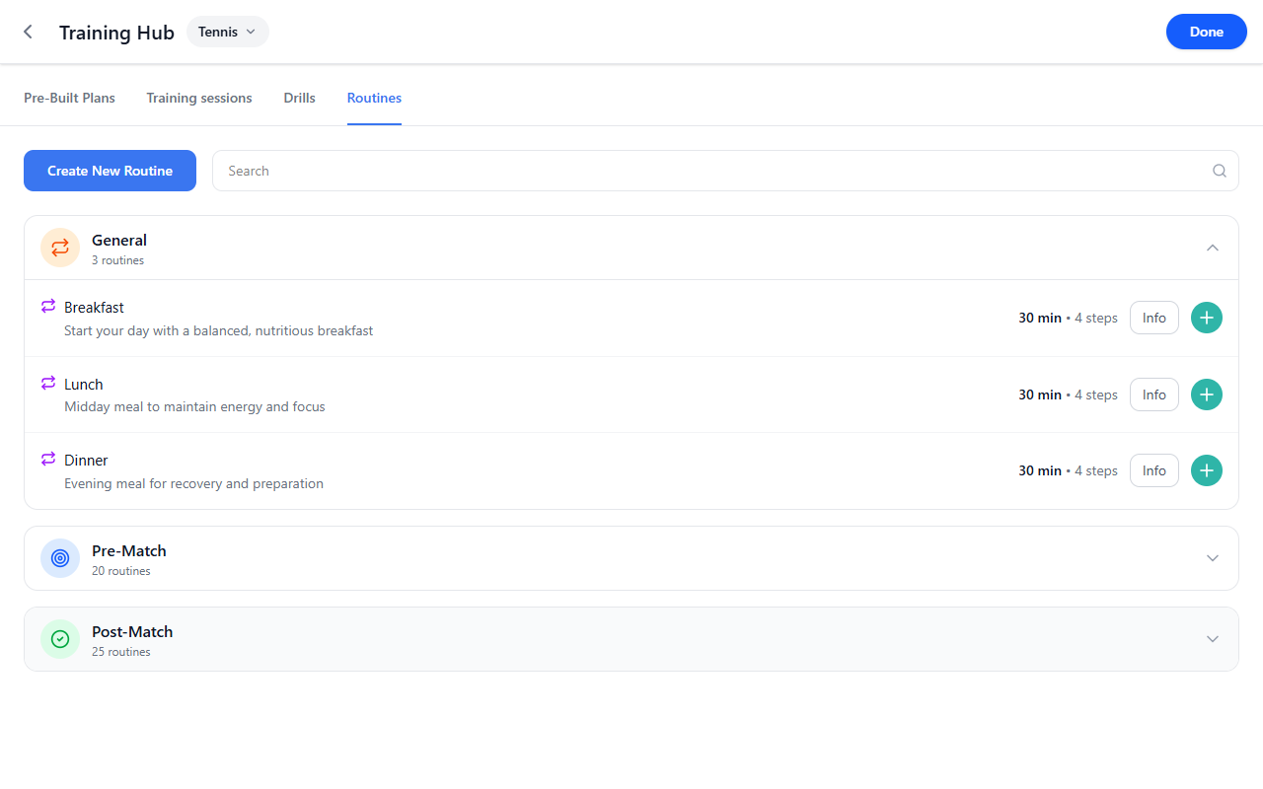Select the Lunch routine name
Image resolution: width=1263 pixels, height=789 pixels.
pyautogui.click(x=84, y=385)
